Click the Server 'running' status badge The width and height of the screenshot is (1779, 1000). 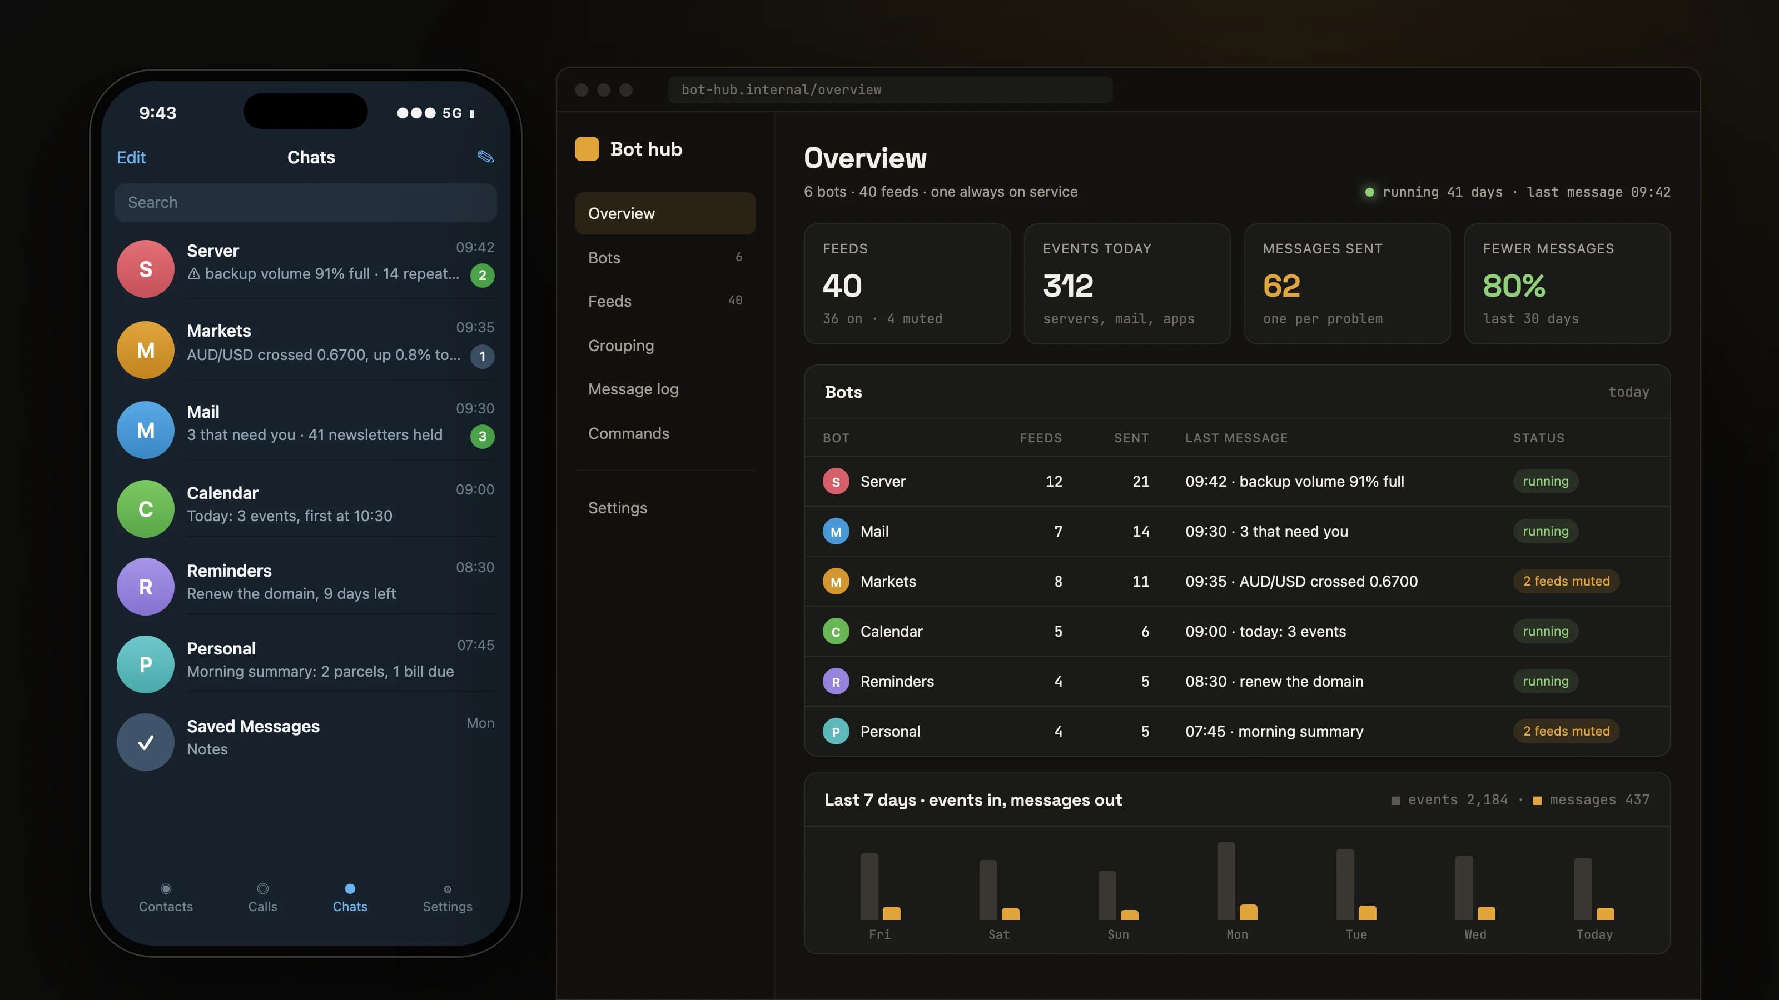pyautogui.click(x=1546, y=481)
